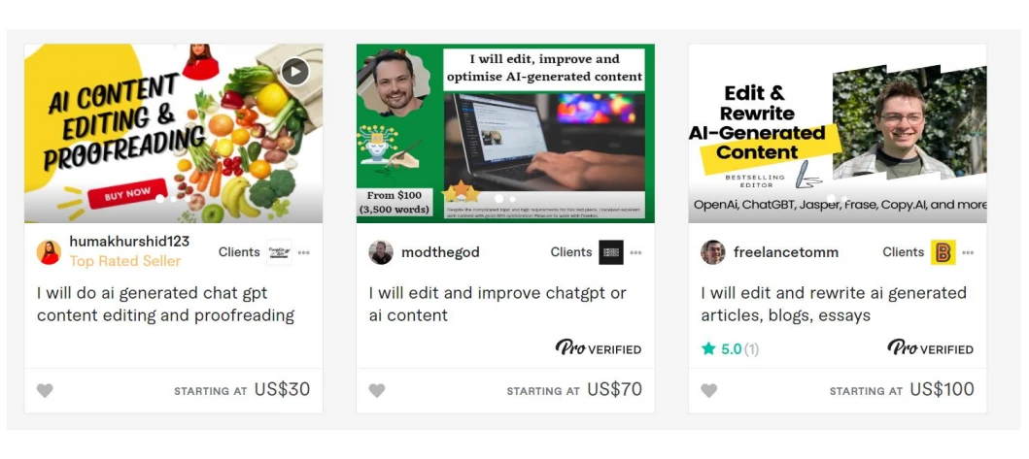1029x459 pixels.
Task: Click freelancetomm's yellow B client logo
Action: tap(943, 252)
